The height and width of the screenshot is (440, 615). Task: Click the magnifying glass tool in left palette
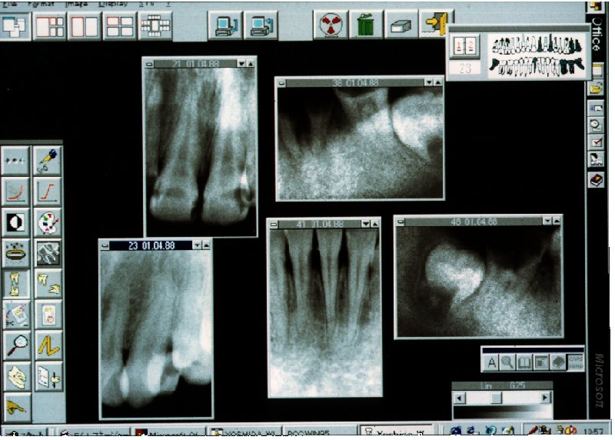16,345
